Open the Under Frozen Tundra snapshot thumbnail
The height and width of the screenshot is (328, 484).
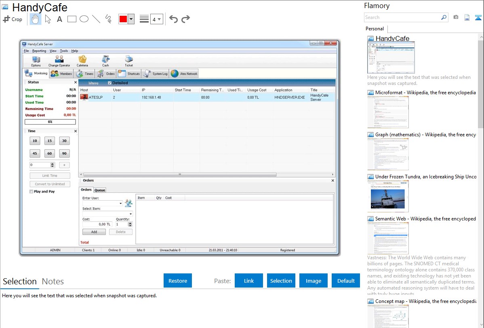tap(388, 196)
